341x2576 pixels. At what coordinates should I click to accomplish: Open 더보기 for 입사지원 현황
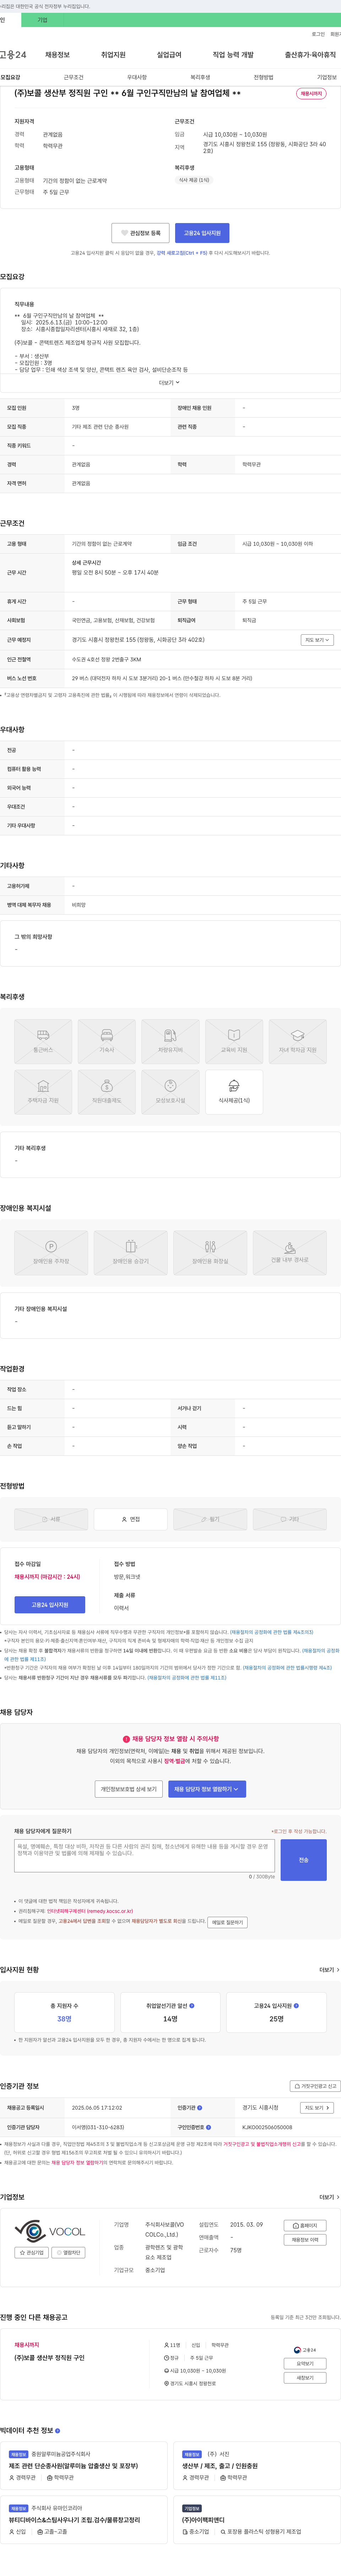328,1970
